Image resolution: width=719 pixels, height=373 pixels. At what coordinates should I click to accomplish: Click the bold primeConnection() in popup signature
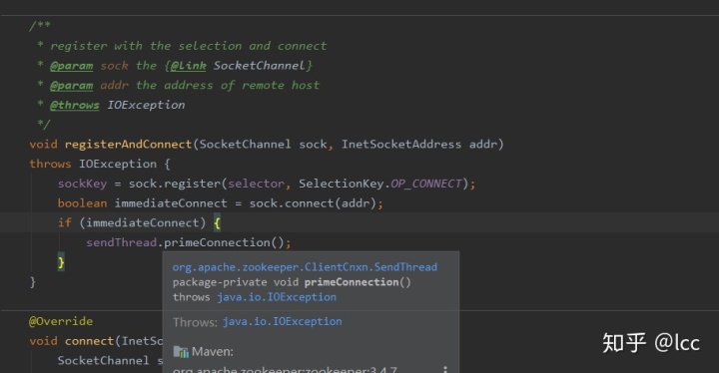[x=358, y=282]
